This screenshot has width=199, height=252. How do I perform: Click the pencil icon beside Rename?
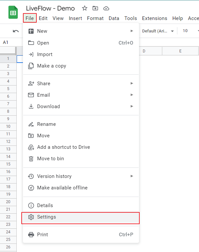[31, 124]
